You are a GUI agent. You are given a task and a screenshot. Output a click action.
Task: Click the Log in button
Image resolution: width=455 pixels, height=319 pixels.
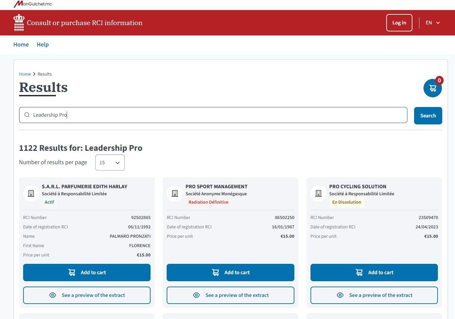[x=399, y=23]
